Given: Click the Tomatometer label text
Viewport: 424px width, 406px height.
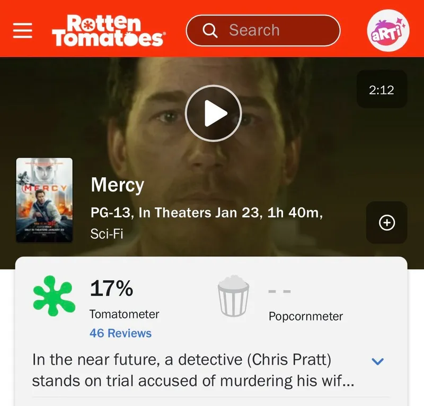Looking at the screenshot, I should [x=125, y=314].
